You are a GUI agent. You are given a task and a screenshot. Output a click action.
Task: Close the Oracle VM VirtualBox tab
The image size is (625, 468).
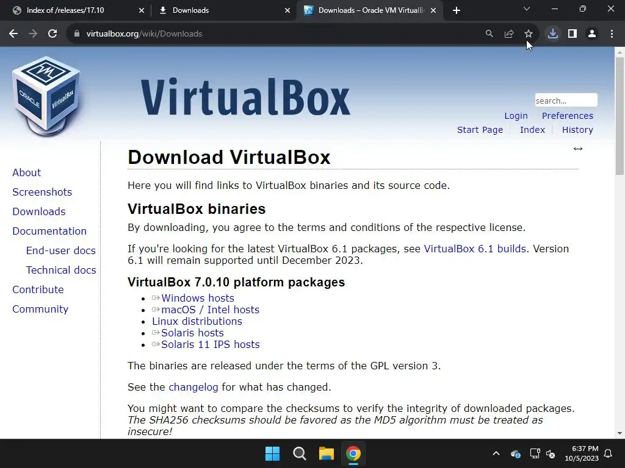pos(433,10)
